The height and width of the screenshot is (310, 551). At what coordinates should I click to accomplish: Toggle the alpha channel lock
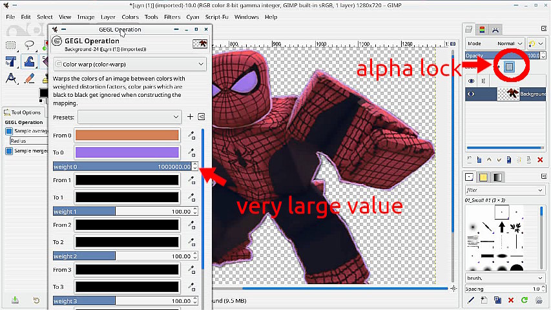pos(509,67)
